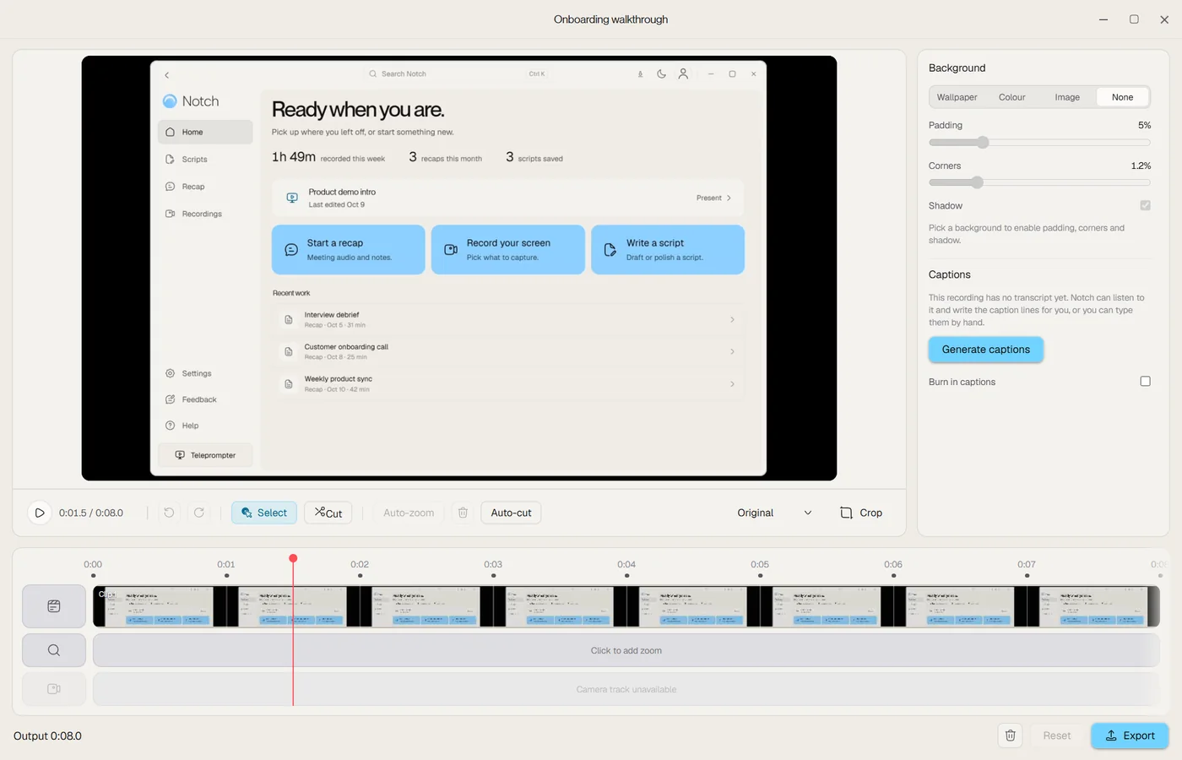Export the recording
This screenshot has height=760, width=1182.
point(1130,736)
